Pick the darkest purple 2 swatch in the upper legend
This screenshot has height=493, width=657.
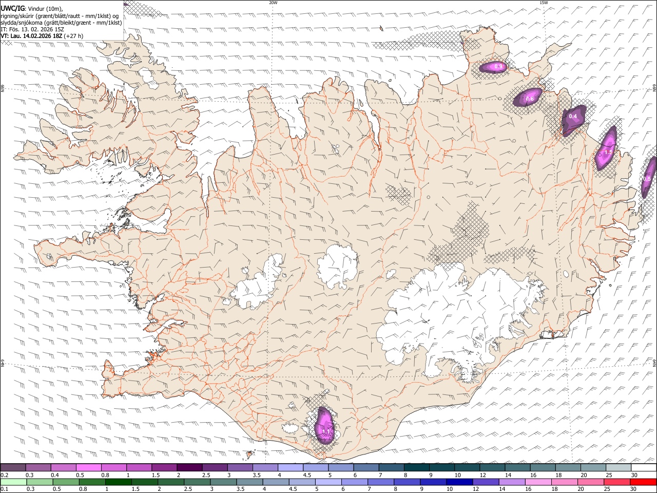tap(189, 467)
